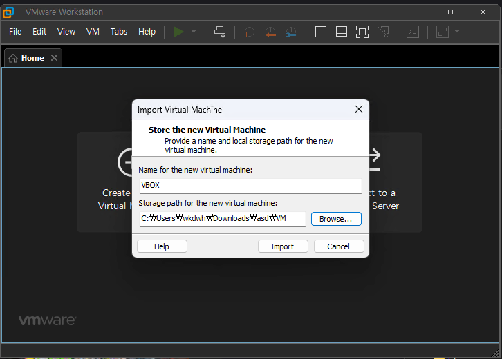Open the File menu
Image resolution: width=502 pixels, height=359 pixels.
(x=15, y=32)
